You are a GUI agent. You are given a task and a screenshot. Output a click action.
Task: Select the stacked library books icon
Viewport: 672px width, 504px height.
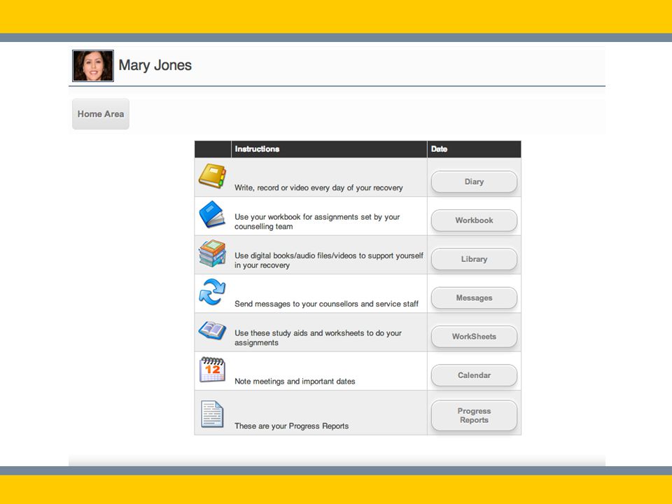pyautogui.click(x=212, y=253)
